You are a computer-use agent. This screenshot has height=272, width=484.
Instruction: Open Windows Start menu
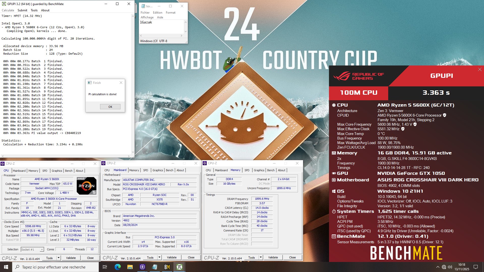point(6,267)
